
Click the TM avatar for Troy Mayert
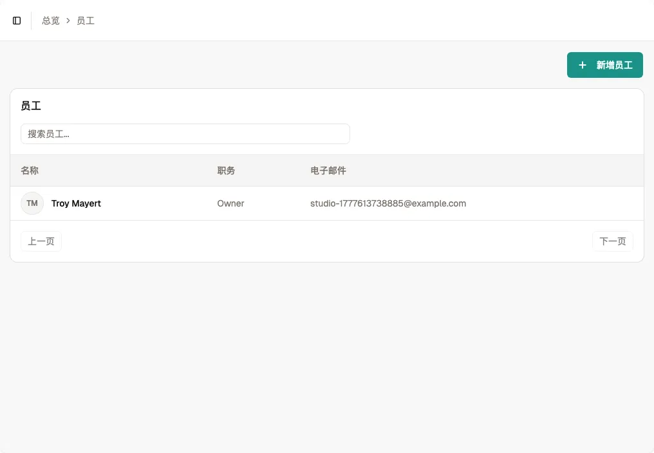(32, 203)
